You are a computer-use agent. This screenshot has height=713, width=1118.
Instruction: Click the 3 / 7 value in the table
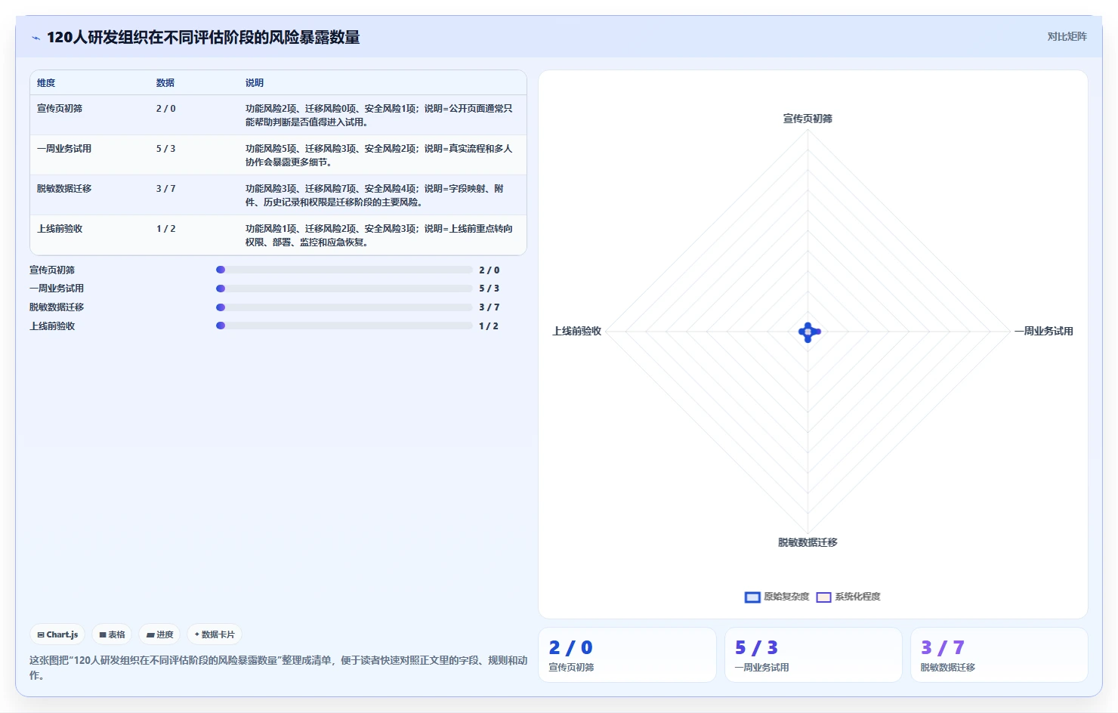pos(165,189)
